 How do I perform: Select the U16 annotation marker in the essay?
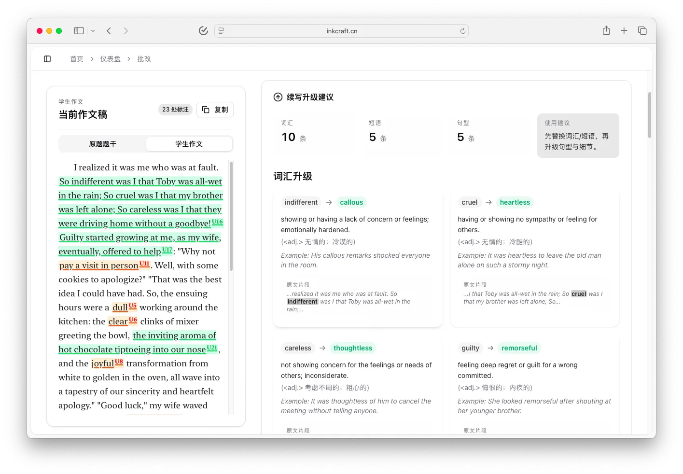click(217, 222)
